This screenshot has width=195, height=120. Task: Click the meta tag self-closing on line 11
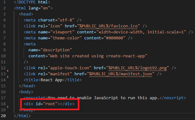click(x=26, y=62)
